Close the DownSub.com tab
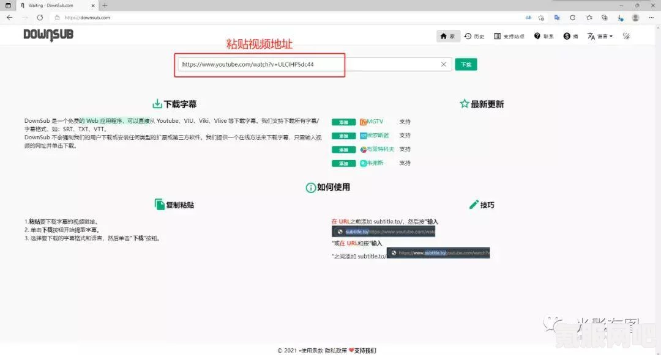Screen dimensions: 661x355 [x=93, y=5]
